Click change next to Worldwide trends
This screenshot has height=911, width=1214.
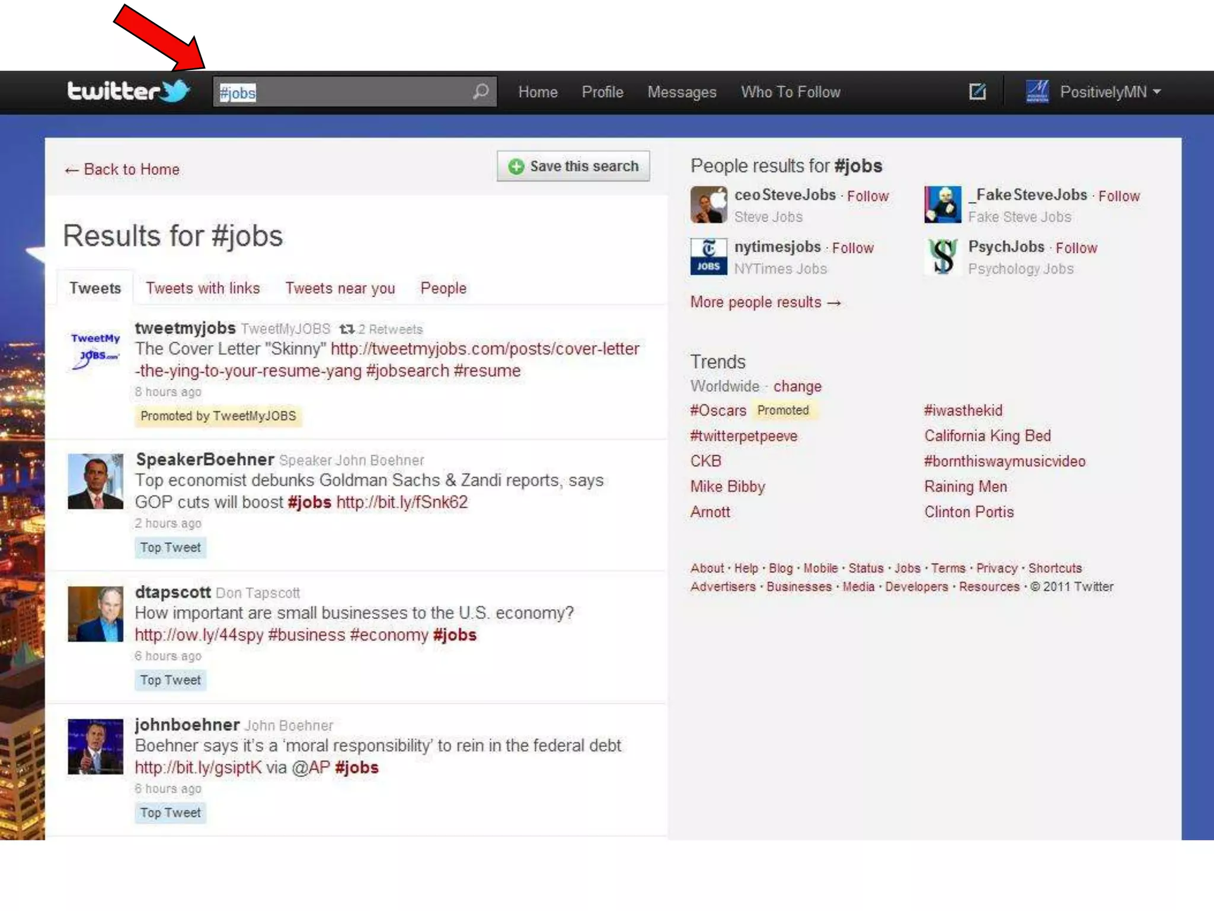[797, 387]
